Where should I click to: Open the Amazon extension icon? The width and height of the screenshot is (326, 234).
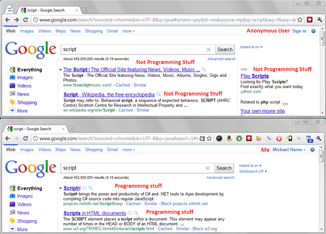229,138
